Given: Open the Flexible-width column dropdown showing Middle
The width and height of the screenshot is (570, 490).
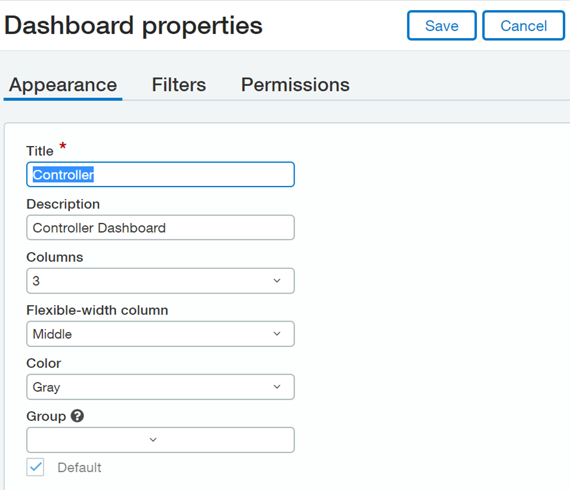Looking at the screenshot, I should pyautogui.click(x=160, y=334).
